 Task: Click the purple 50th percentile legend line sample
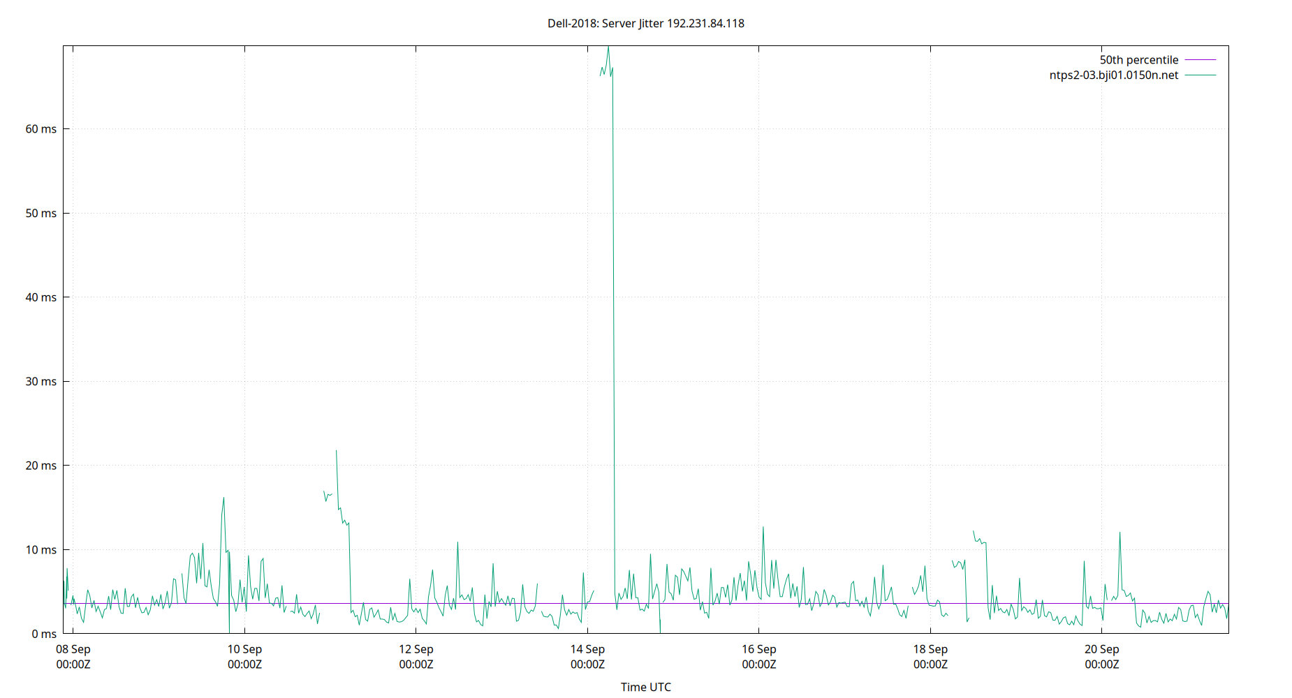click(1200, 60)
